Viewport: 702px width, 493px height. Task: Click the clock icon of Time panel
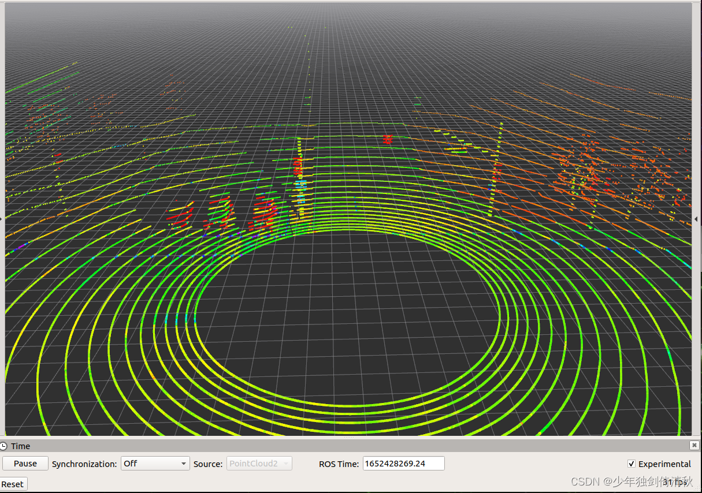click(x=4, y=446)
